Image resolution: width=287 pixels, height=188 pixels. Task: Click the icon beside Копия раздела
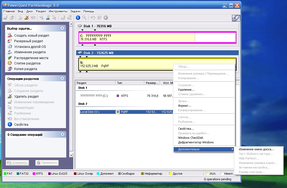[x=10, y=69]
